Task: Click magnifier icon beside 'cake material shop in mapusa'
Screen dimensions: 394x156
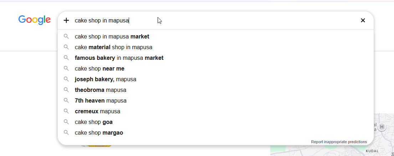Action: [66, 47]
